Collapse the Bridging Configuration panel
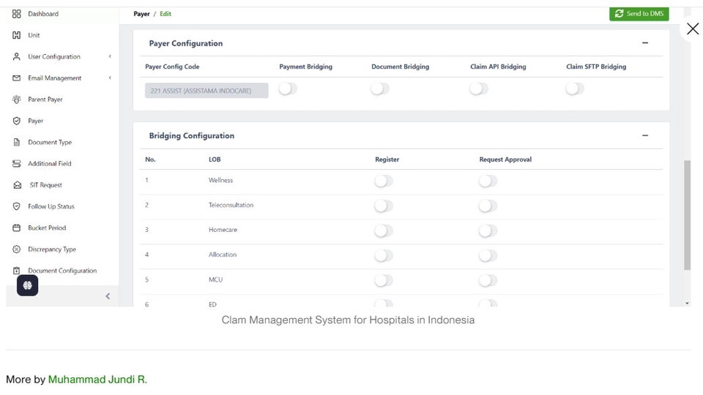Image resolution: width=703 pixels, height=395 pixels. pyautogui.click(x=645, y=135)
